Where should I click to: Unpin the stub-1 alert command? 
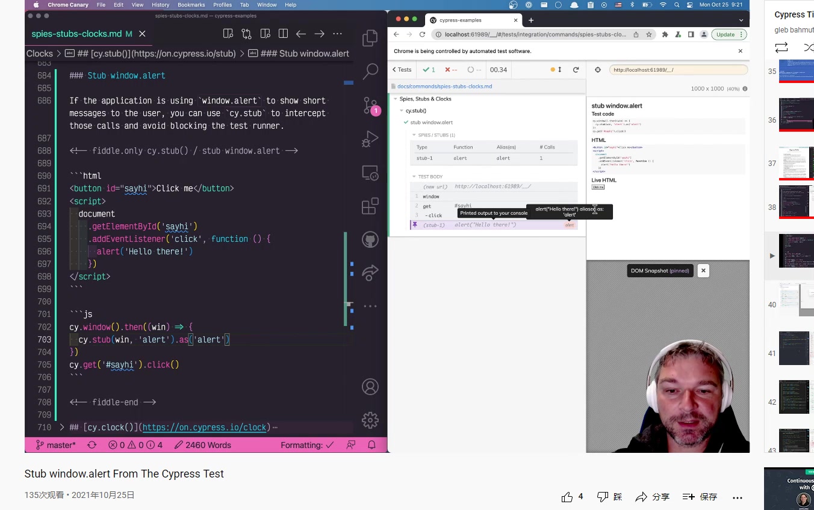click(414, 225)
